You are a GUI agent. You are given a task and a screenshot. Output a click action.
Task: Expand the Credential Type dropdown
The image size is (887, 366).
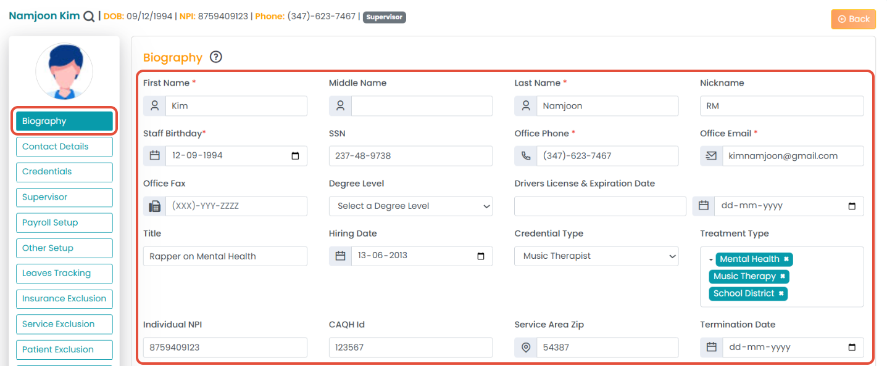pos(596,256)
